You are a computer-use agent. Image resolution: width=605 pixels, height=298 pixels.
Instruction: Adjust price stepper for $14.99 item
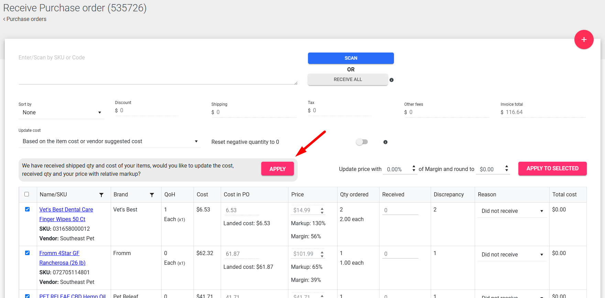[x=322, y=210]
